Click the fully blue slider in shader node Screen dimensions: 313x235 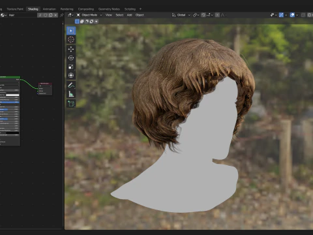click(x=9, y=102)
